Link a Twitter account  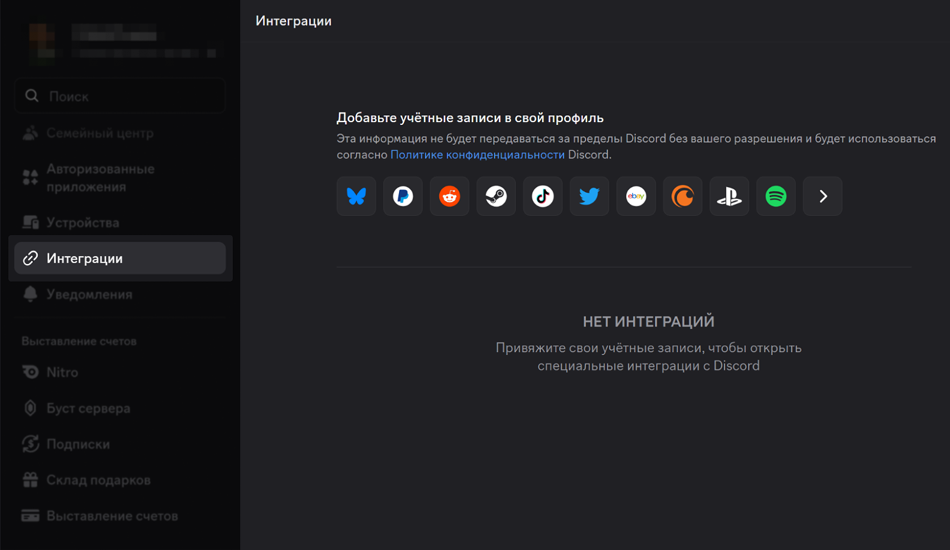point(589,196)
